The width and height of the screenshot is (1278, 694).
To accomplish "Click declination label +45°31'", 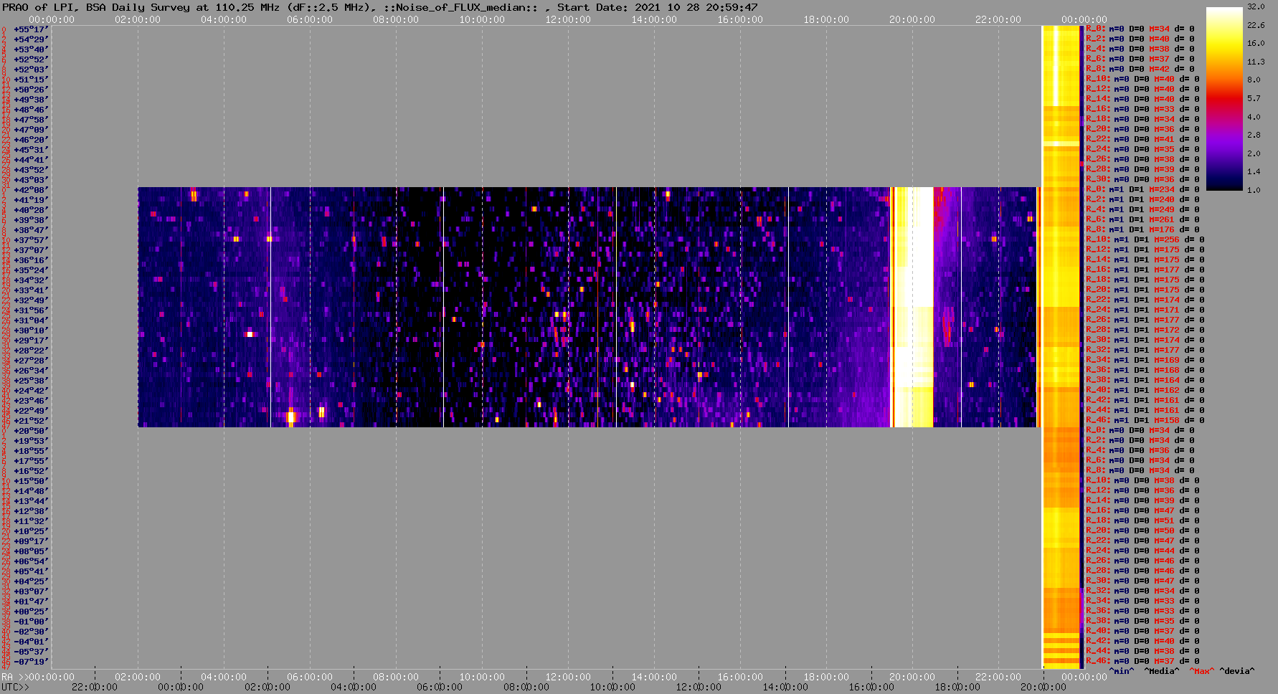I will pyautogui.click(x=31, y=150).
